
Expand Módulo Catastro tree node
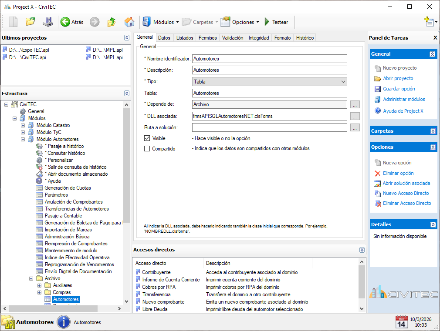coord(23,125)
